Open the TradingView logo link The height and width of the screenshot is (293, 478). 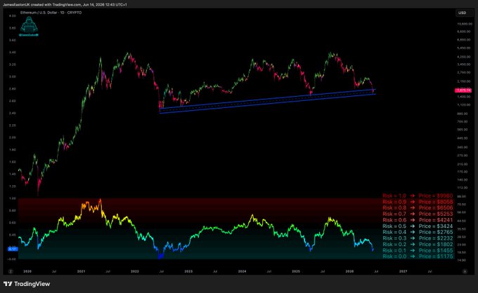(27, 284)
